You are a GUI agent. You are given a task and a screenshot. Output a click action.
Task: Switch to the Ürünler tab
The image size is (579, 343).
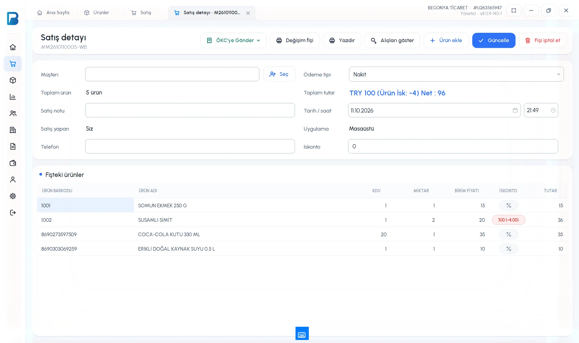click(x=97, y=13)
